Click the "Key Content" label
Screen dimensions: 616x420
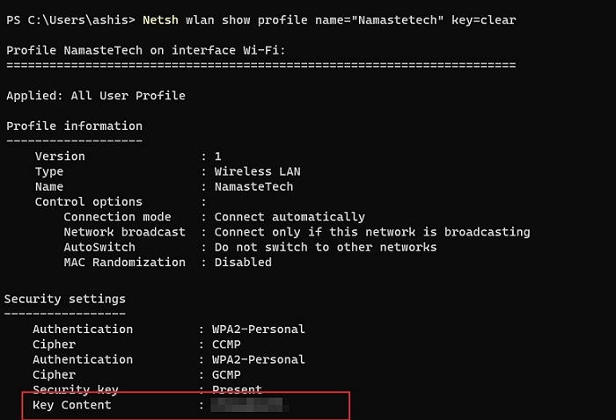(72, 405)
